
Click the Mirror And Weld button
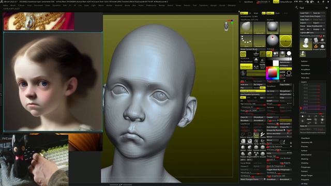(x=279, y=133)
